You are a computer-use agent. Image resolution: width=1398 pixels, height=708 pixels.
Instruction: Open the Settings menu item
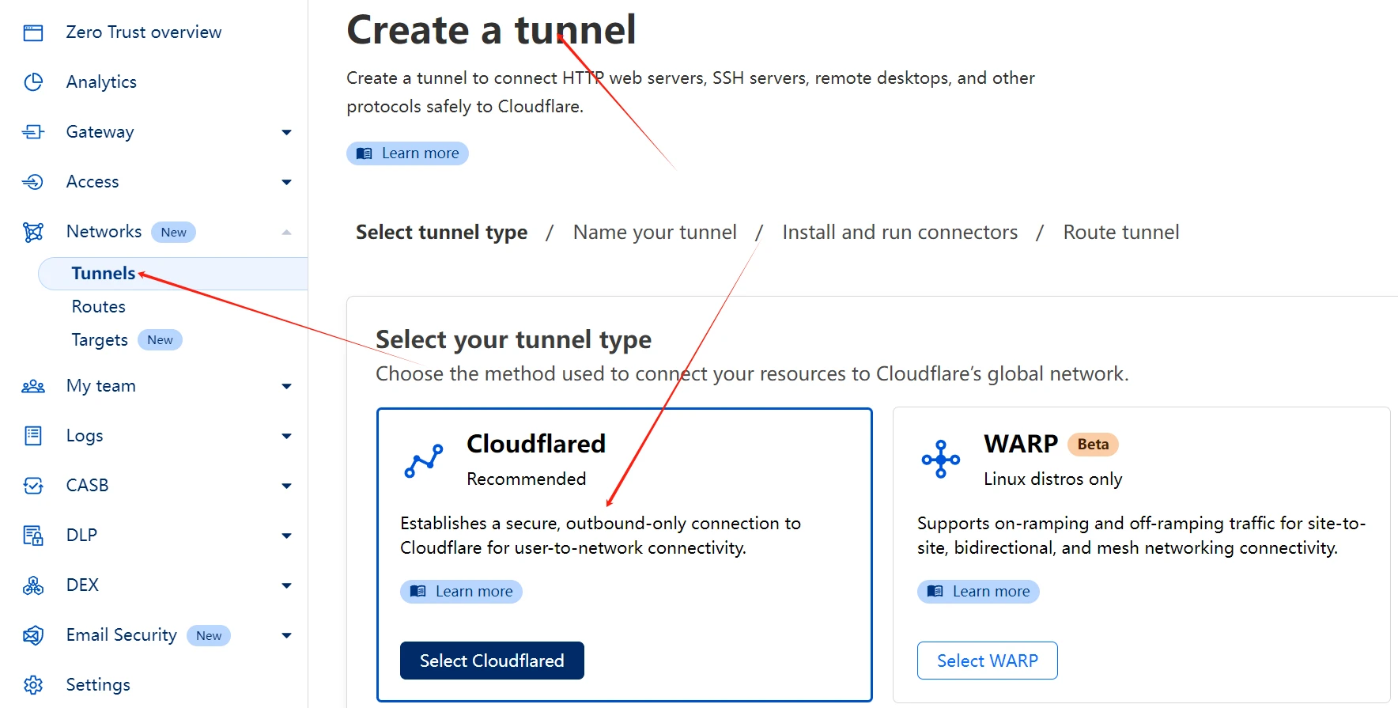coord(98,685)
